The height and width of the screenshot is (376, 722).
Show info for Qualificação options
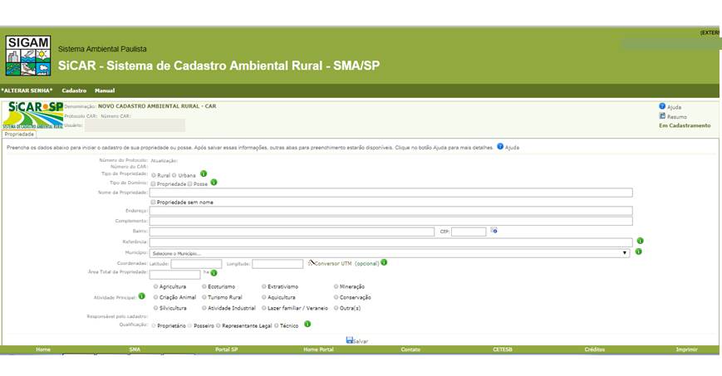point(307,324)
